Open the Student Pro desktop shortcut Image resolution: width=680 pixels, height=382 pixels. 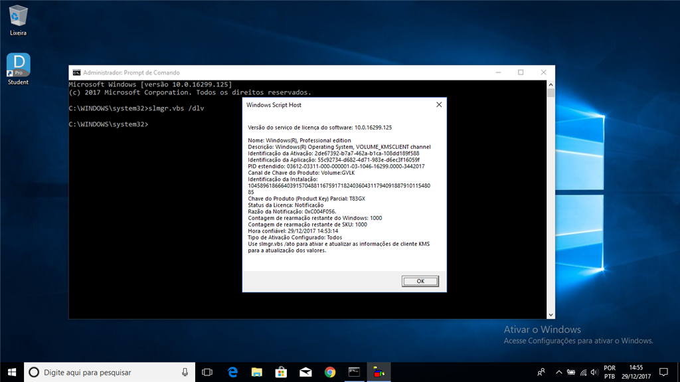click(x=18, y=70)
